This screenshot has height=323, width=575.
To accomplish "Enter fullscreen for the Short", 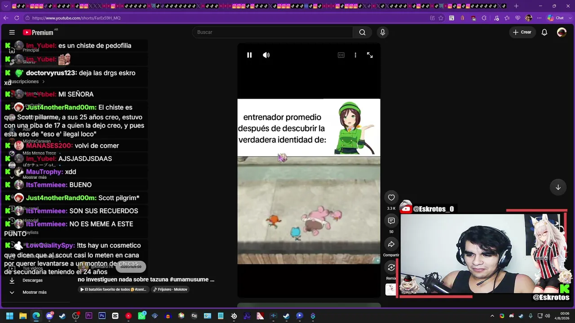I will tap(370, 55).
